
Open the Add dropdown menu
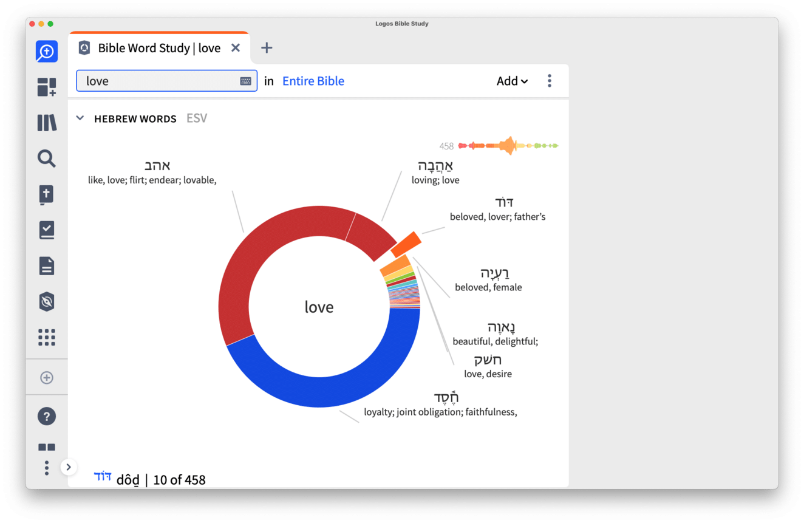click(511, 81)
